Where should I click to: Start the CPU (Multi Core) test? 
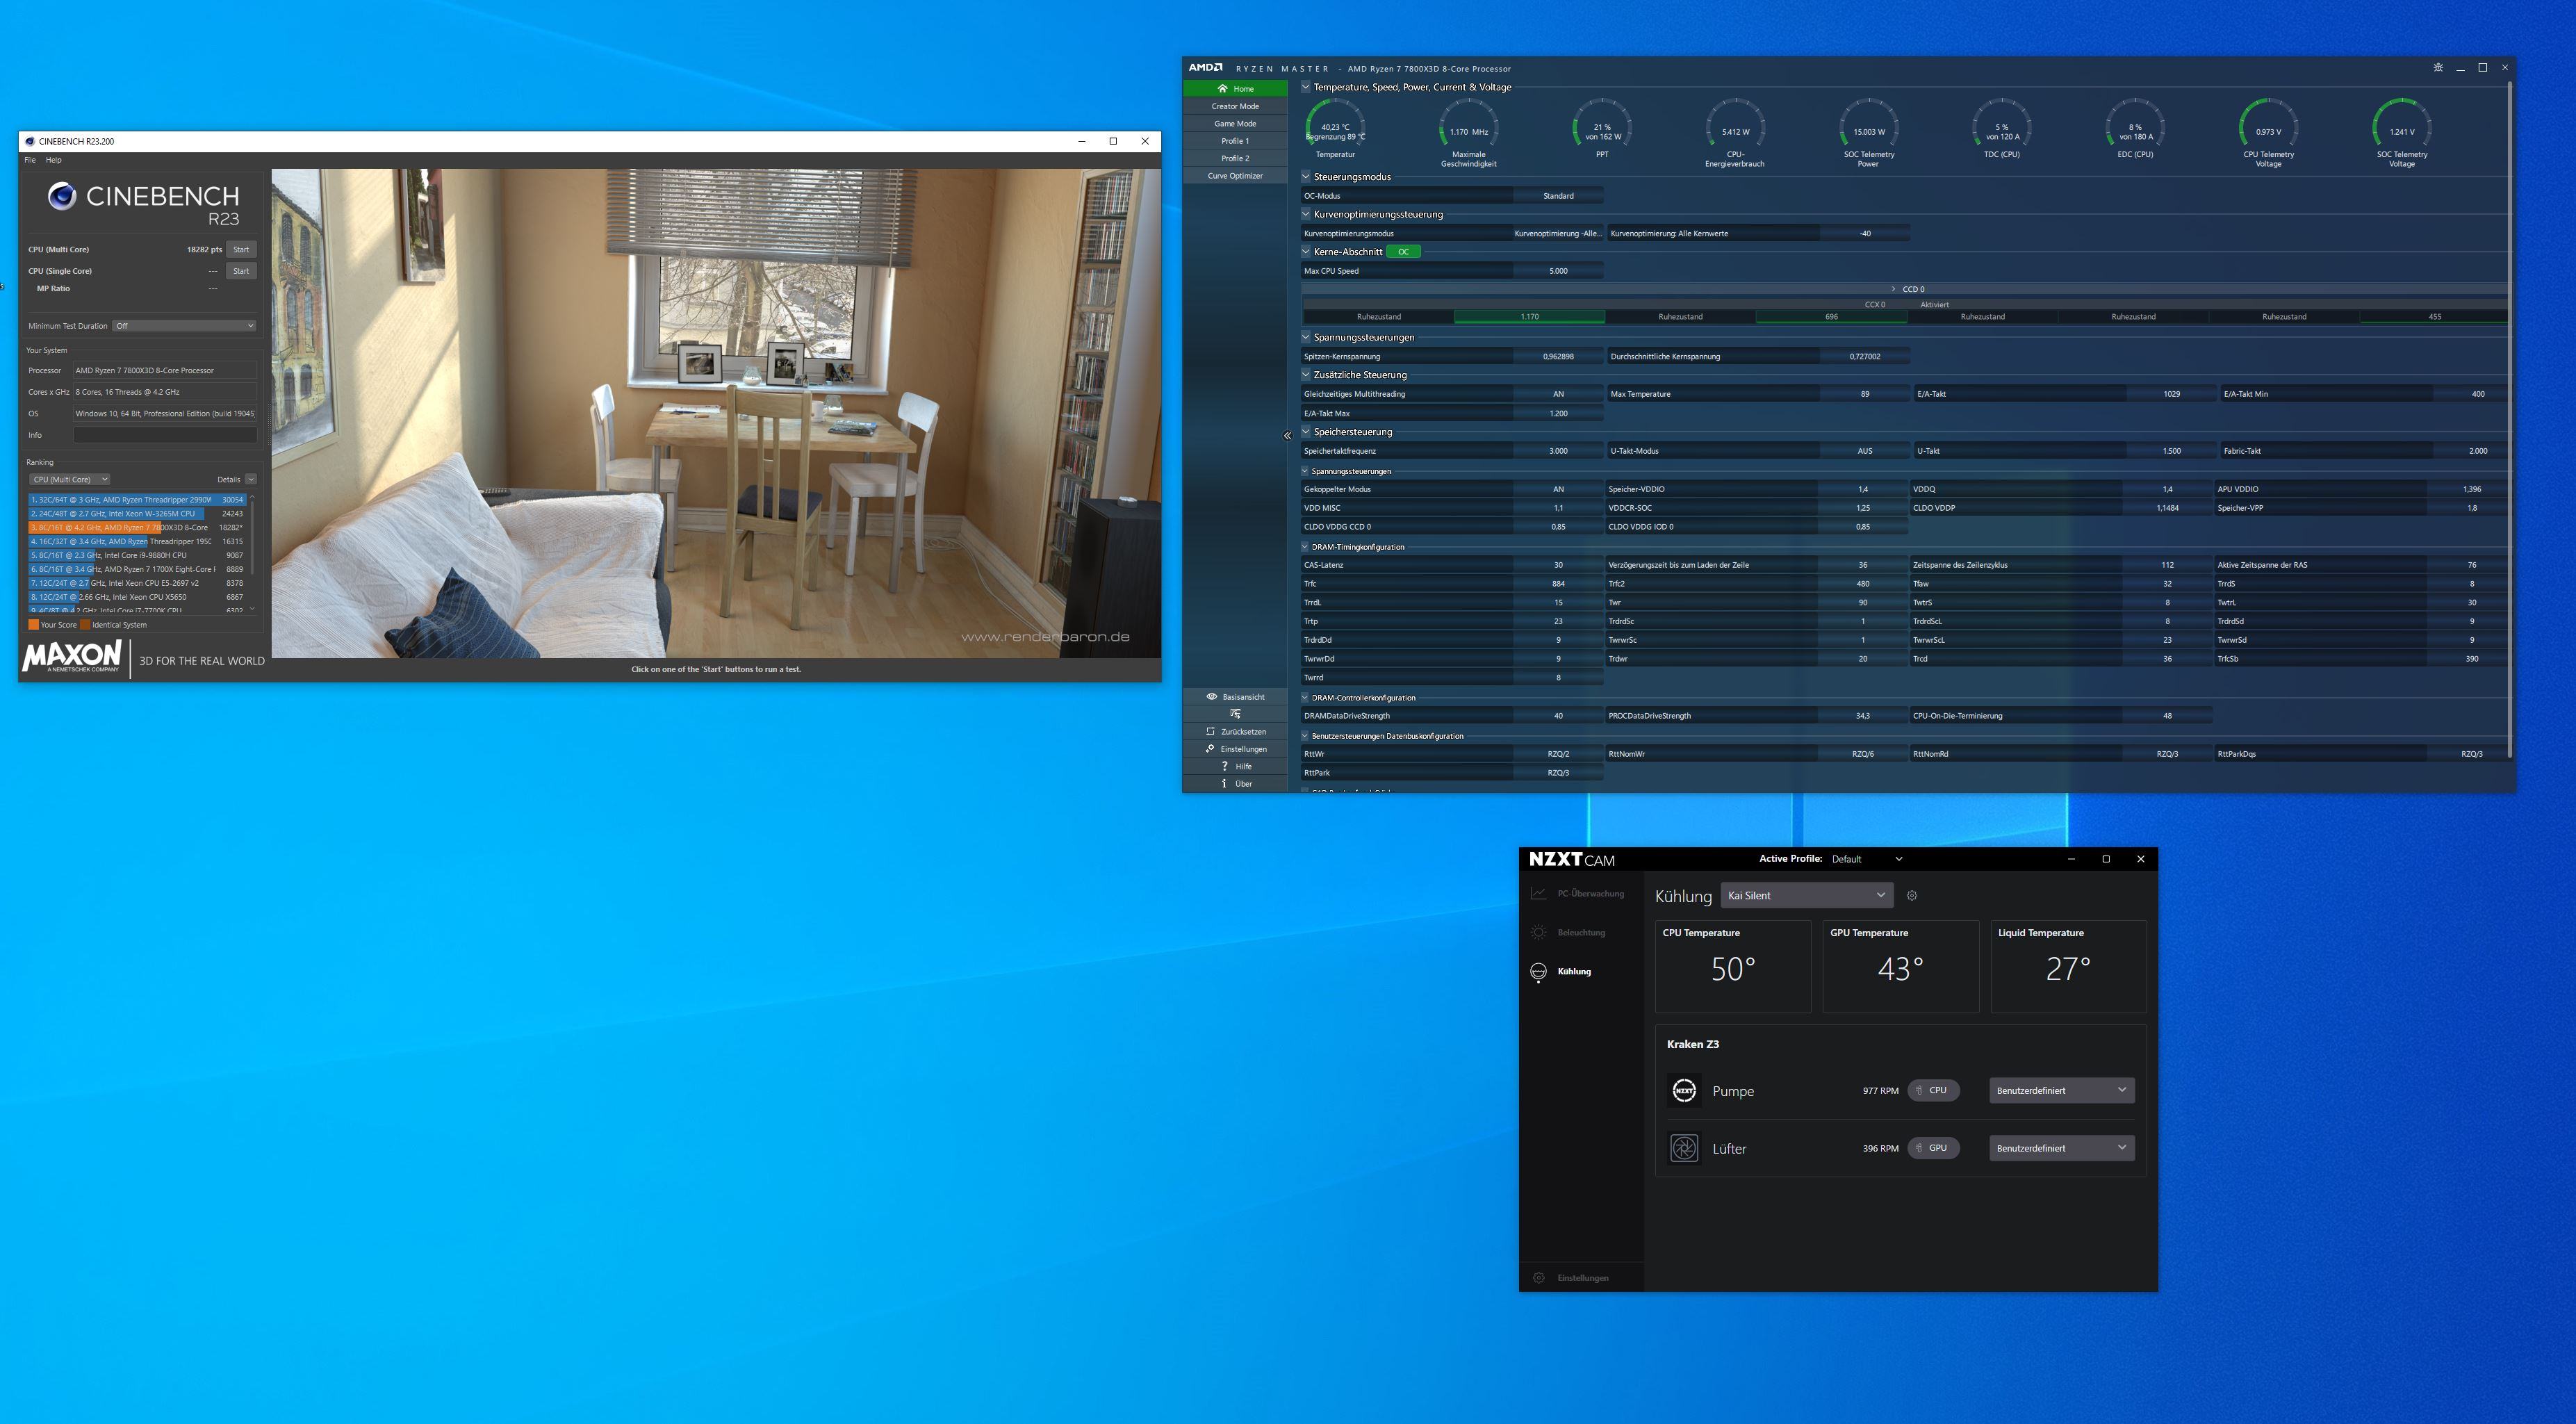point(241,250)
